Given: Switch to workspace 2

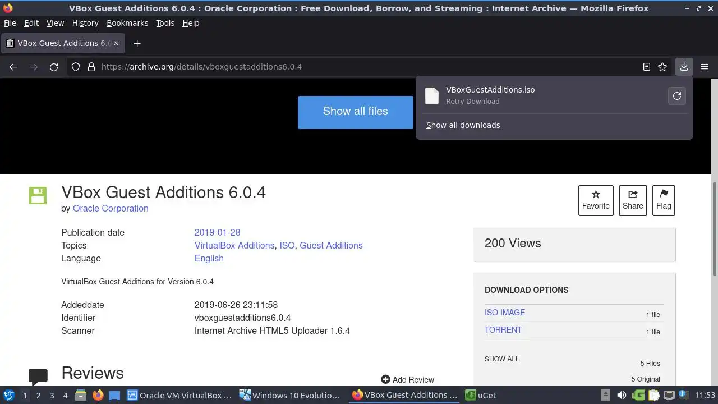Looking at the screenshot, I should tap(38, 395).
